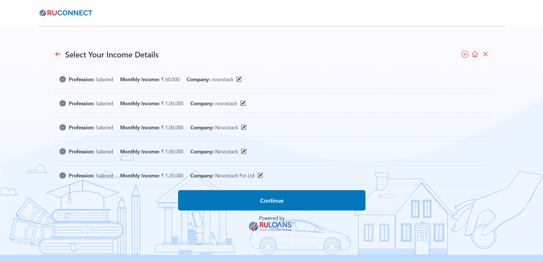This screenshot has height=262, width=543.
Task: Click the add new income plus icon
Action: [x=465, y=54]
